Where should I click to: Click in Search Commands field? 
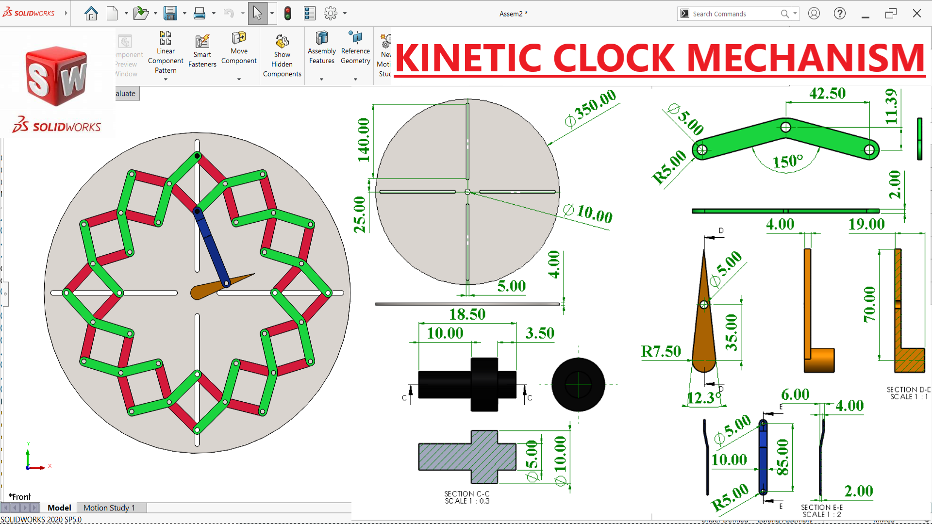[733, 14]
